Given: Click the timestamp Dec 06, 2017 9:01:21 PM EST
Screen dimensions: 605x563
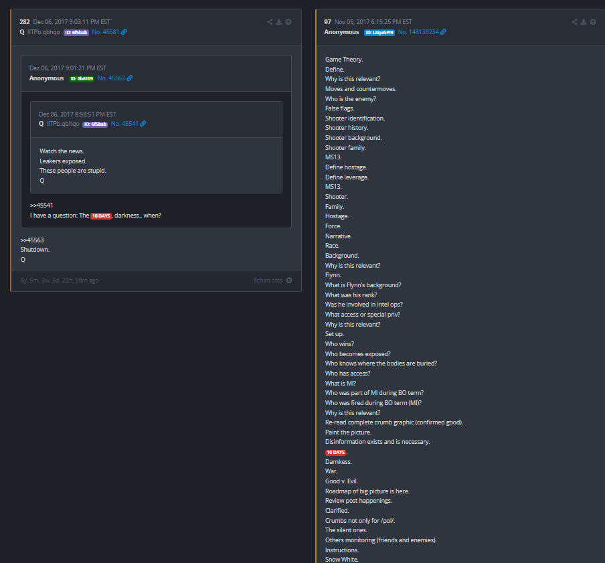Looking at the screenshot, I should 68,68.
